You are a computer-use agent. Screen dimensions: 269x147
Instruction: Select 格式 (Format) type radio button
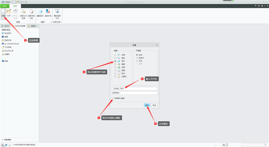[115, 73]
